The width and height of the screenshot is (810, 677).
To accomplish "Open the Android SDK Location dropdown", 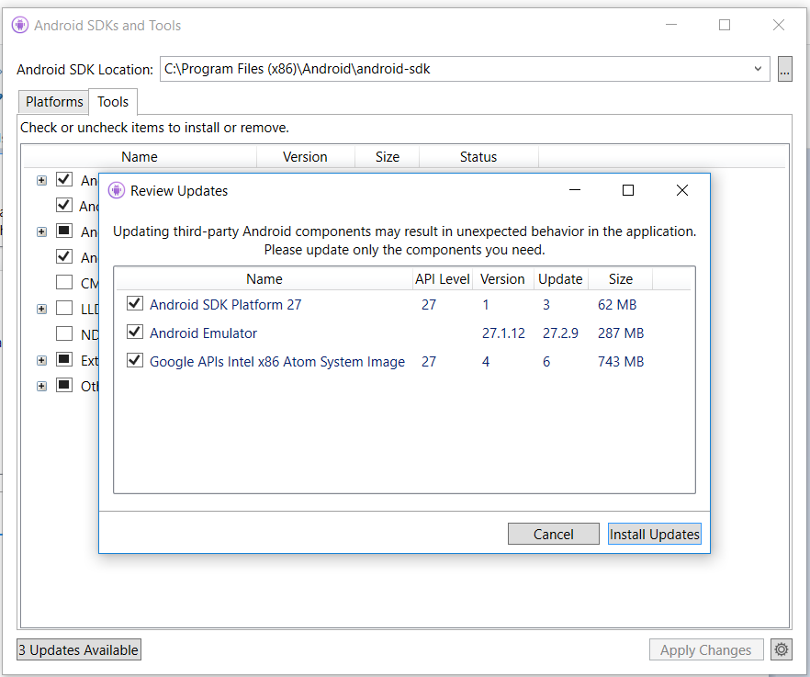I will 758,68.
